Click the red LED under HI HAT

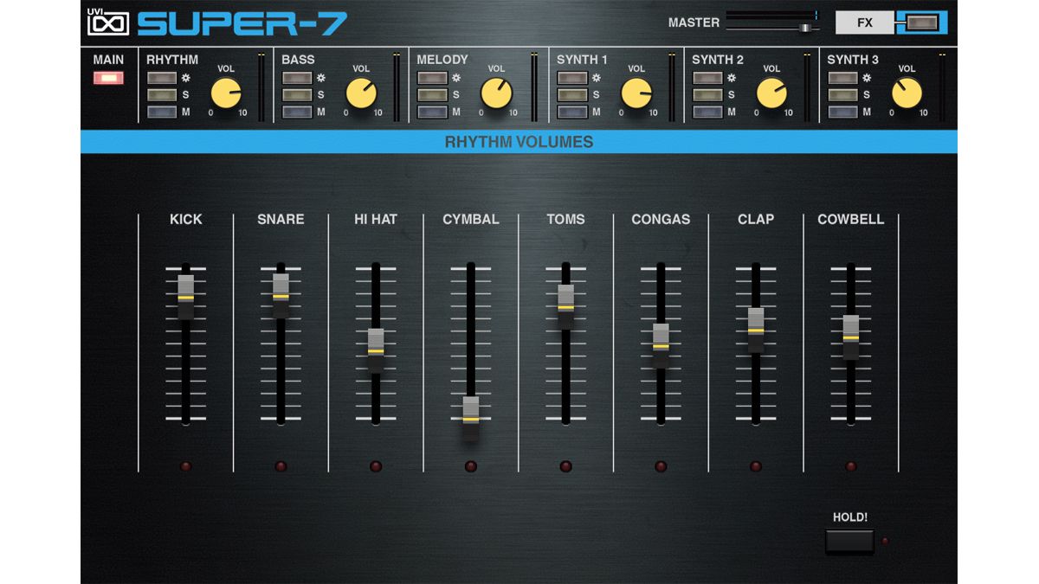[376, 466]
